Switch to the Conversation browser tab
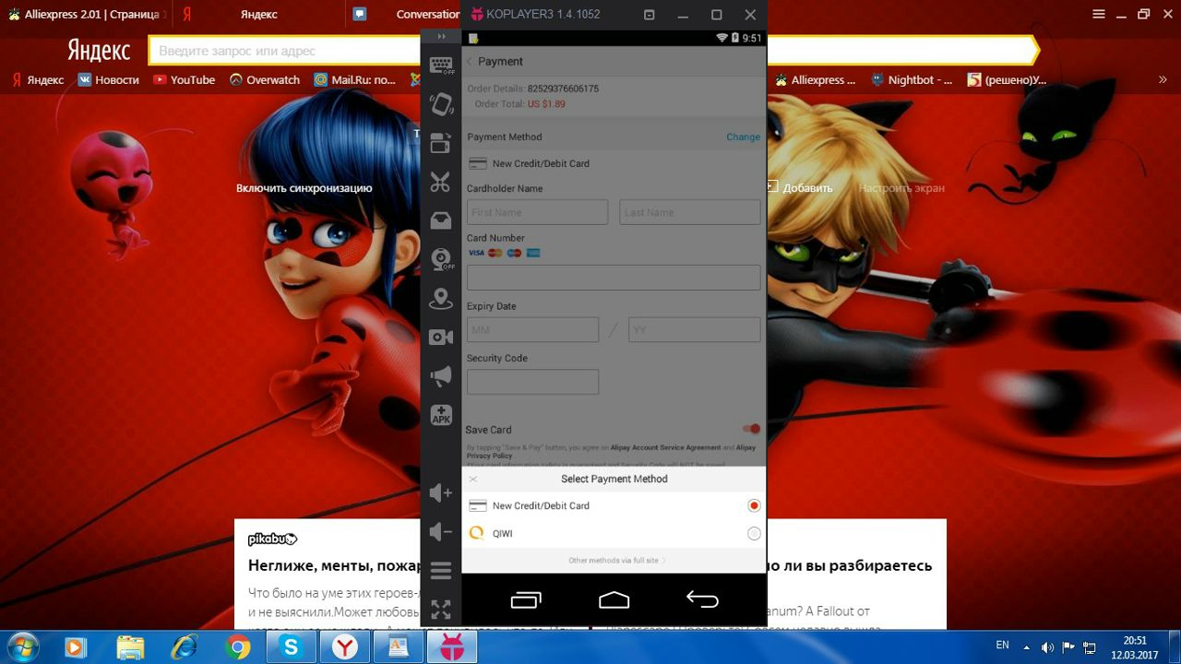 click(406, 14)
